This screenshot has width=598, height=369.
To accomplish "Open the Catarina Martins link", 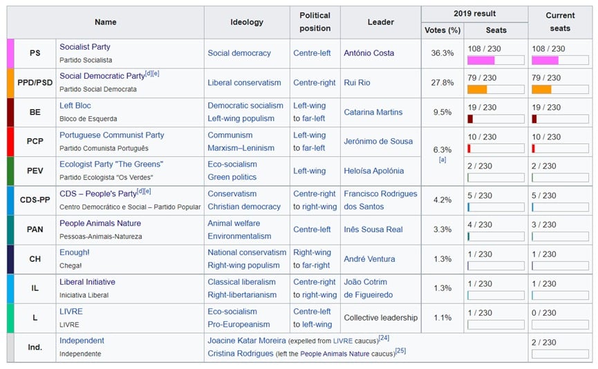I will click(373, 112).
